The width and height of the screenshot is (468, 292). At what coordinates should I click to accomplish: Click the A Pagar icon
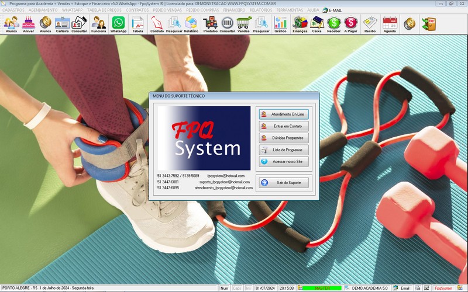click(350, 24)
